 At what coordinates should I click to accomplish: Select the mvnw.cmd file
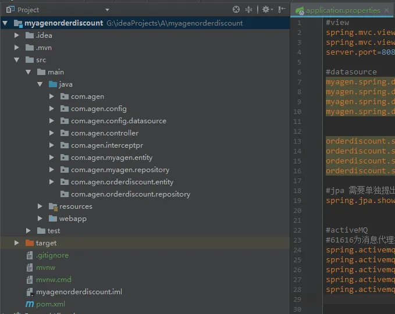(x=54, y=280)
